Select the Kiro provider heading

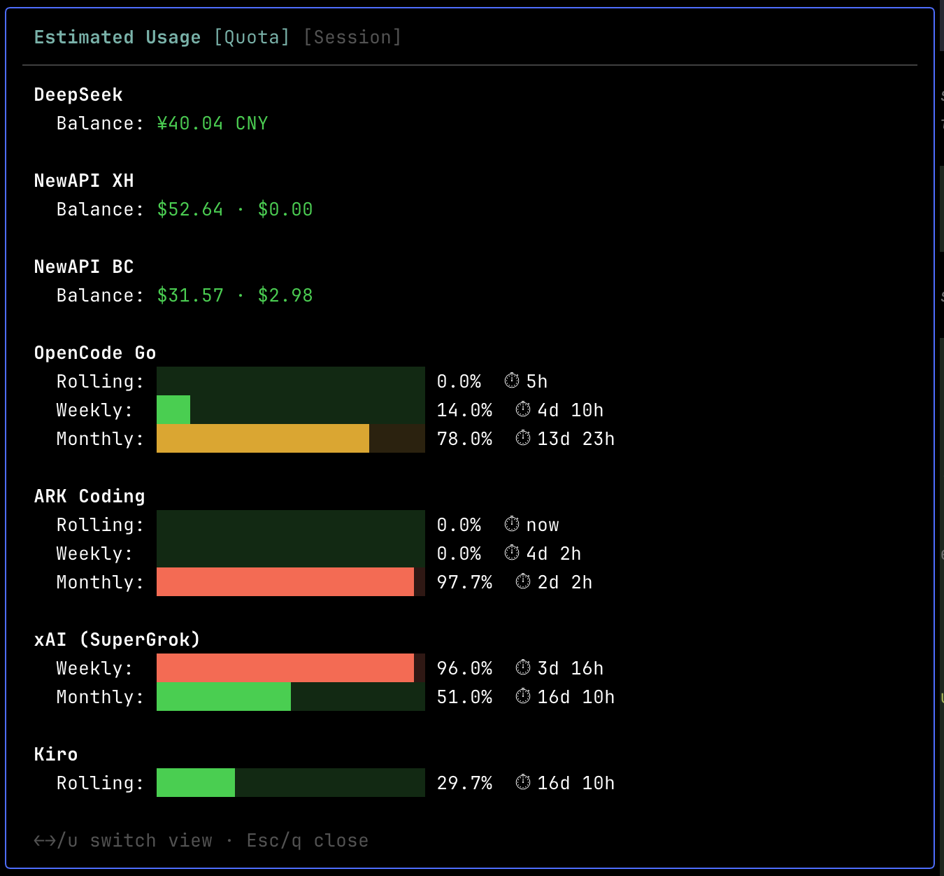[56, 754]
